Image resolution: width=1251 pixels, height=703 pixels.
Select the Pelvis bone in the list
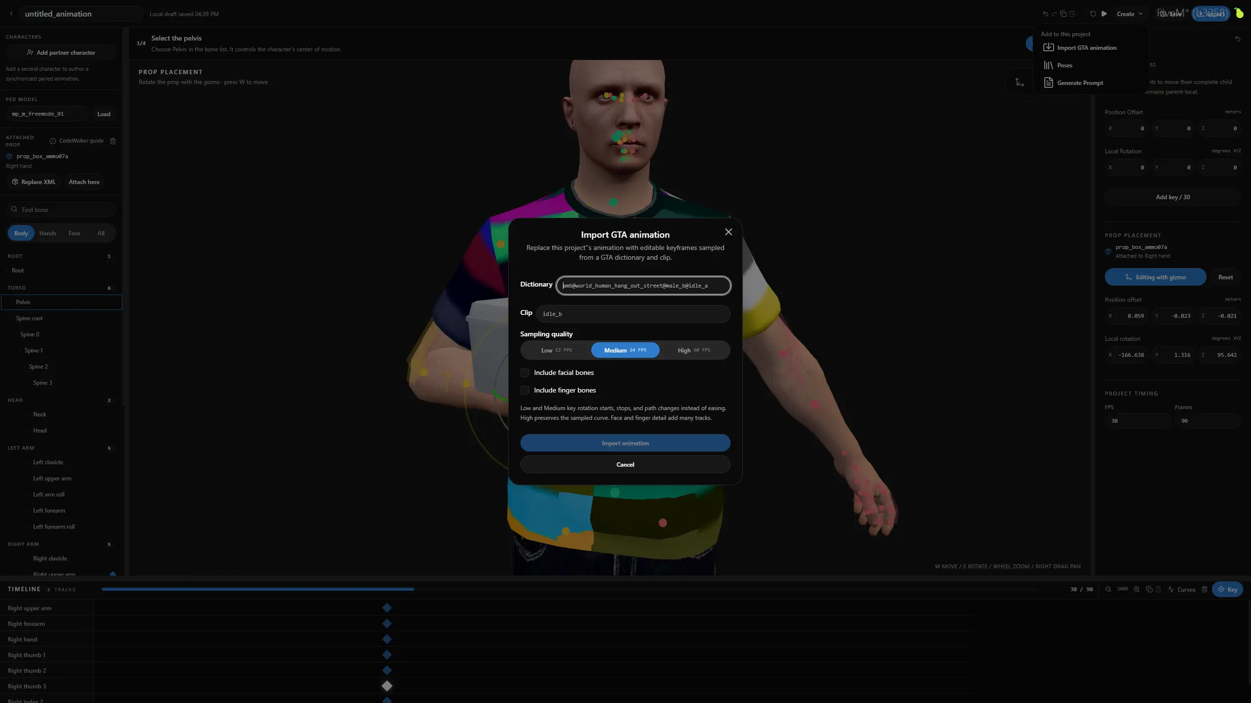[62, 302]
